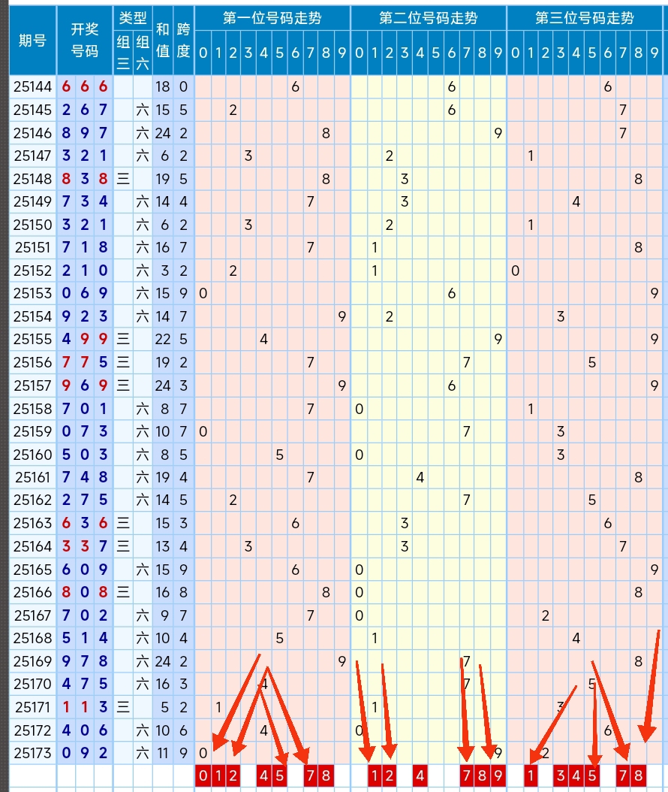Select red 1 box below second-position trend
This screenshot has height=792, width=668.
point(375,775)
